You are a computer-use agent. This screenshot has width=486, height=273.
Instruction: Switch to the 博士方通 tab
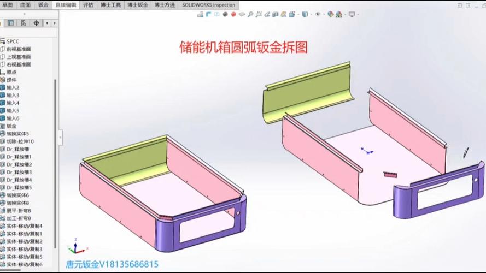(x=164, y=5)
